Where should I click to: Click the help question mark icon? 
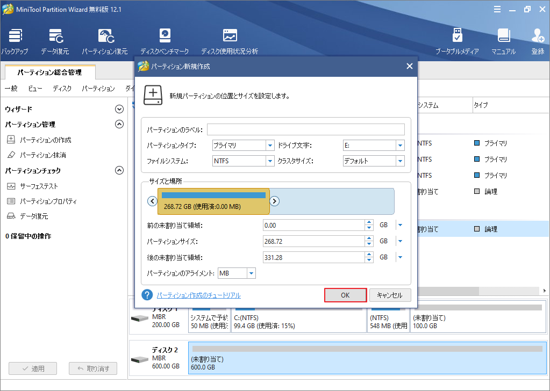pos(147,295)
